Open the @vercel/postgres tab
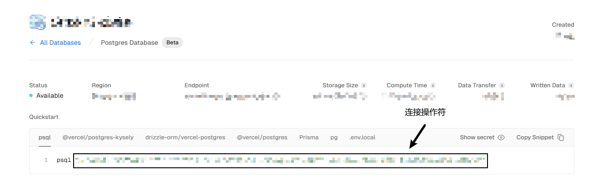592x180 pixels. click(262, 137)
